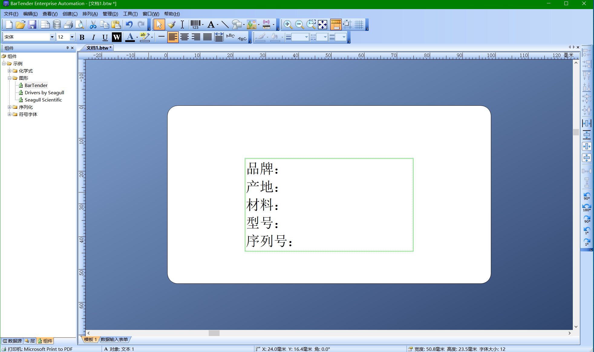
Task: Click the undo button
Action: pos(129,24)
